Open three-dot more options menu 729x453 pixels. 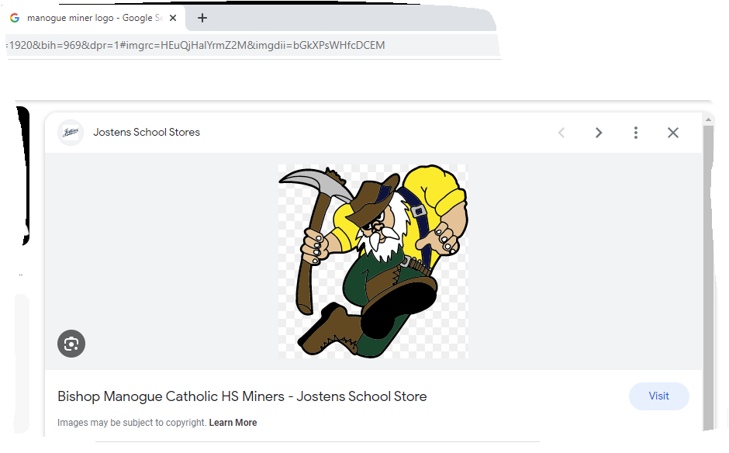tap(636, 133)
